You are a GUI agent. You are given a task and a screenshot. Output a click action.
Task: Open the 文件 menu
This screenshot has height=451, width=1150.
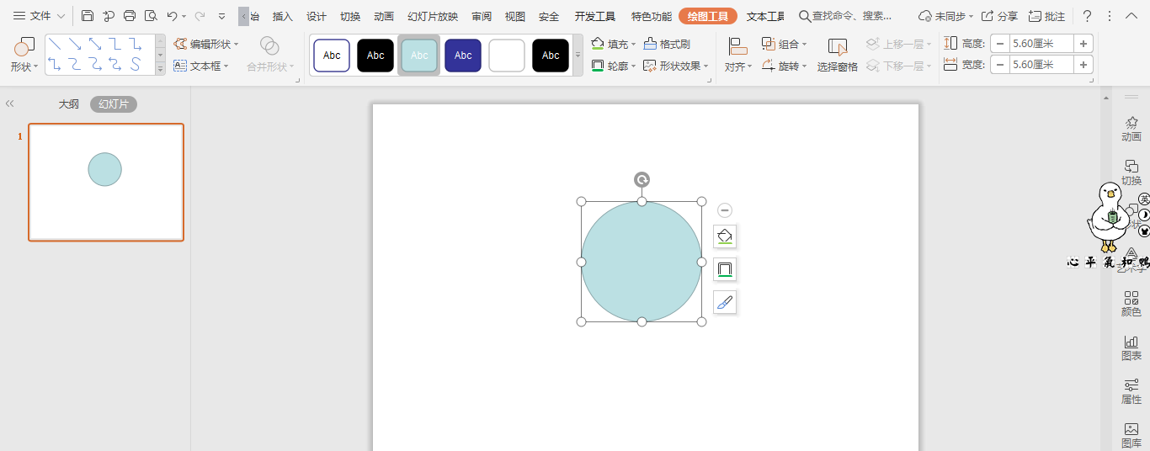click(x=39, y=16)
